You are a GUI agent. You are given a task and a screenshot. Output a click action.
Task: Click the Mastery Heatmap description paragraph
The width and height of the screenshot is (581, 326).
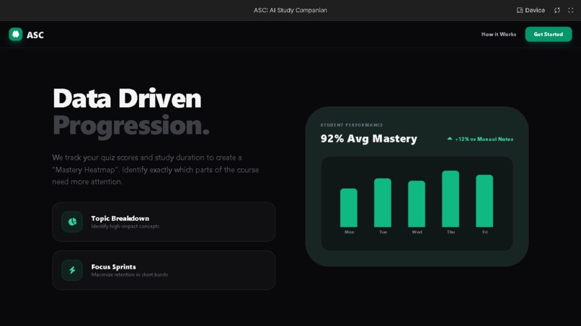[x=156, y=169]
